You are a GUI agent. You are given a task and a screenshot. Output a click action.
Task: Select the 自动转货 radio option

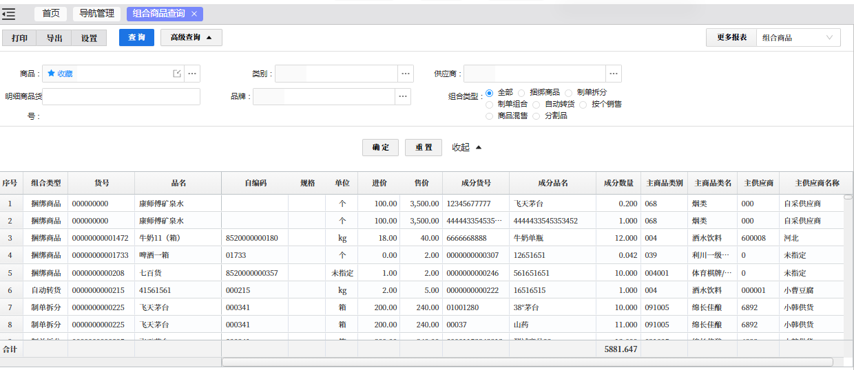tap(537, 105)
